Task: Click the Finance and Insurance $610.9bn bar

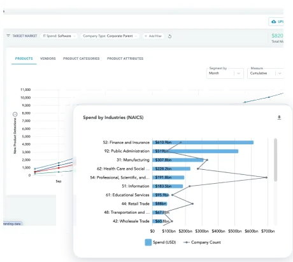Action: coord(203,142)
